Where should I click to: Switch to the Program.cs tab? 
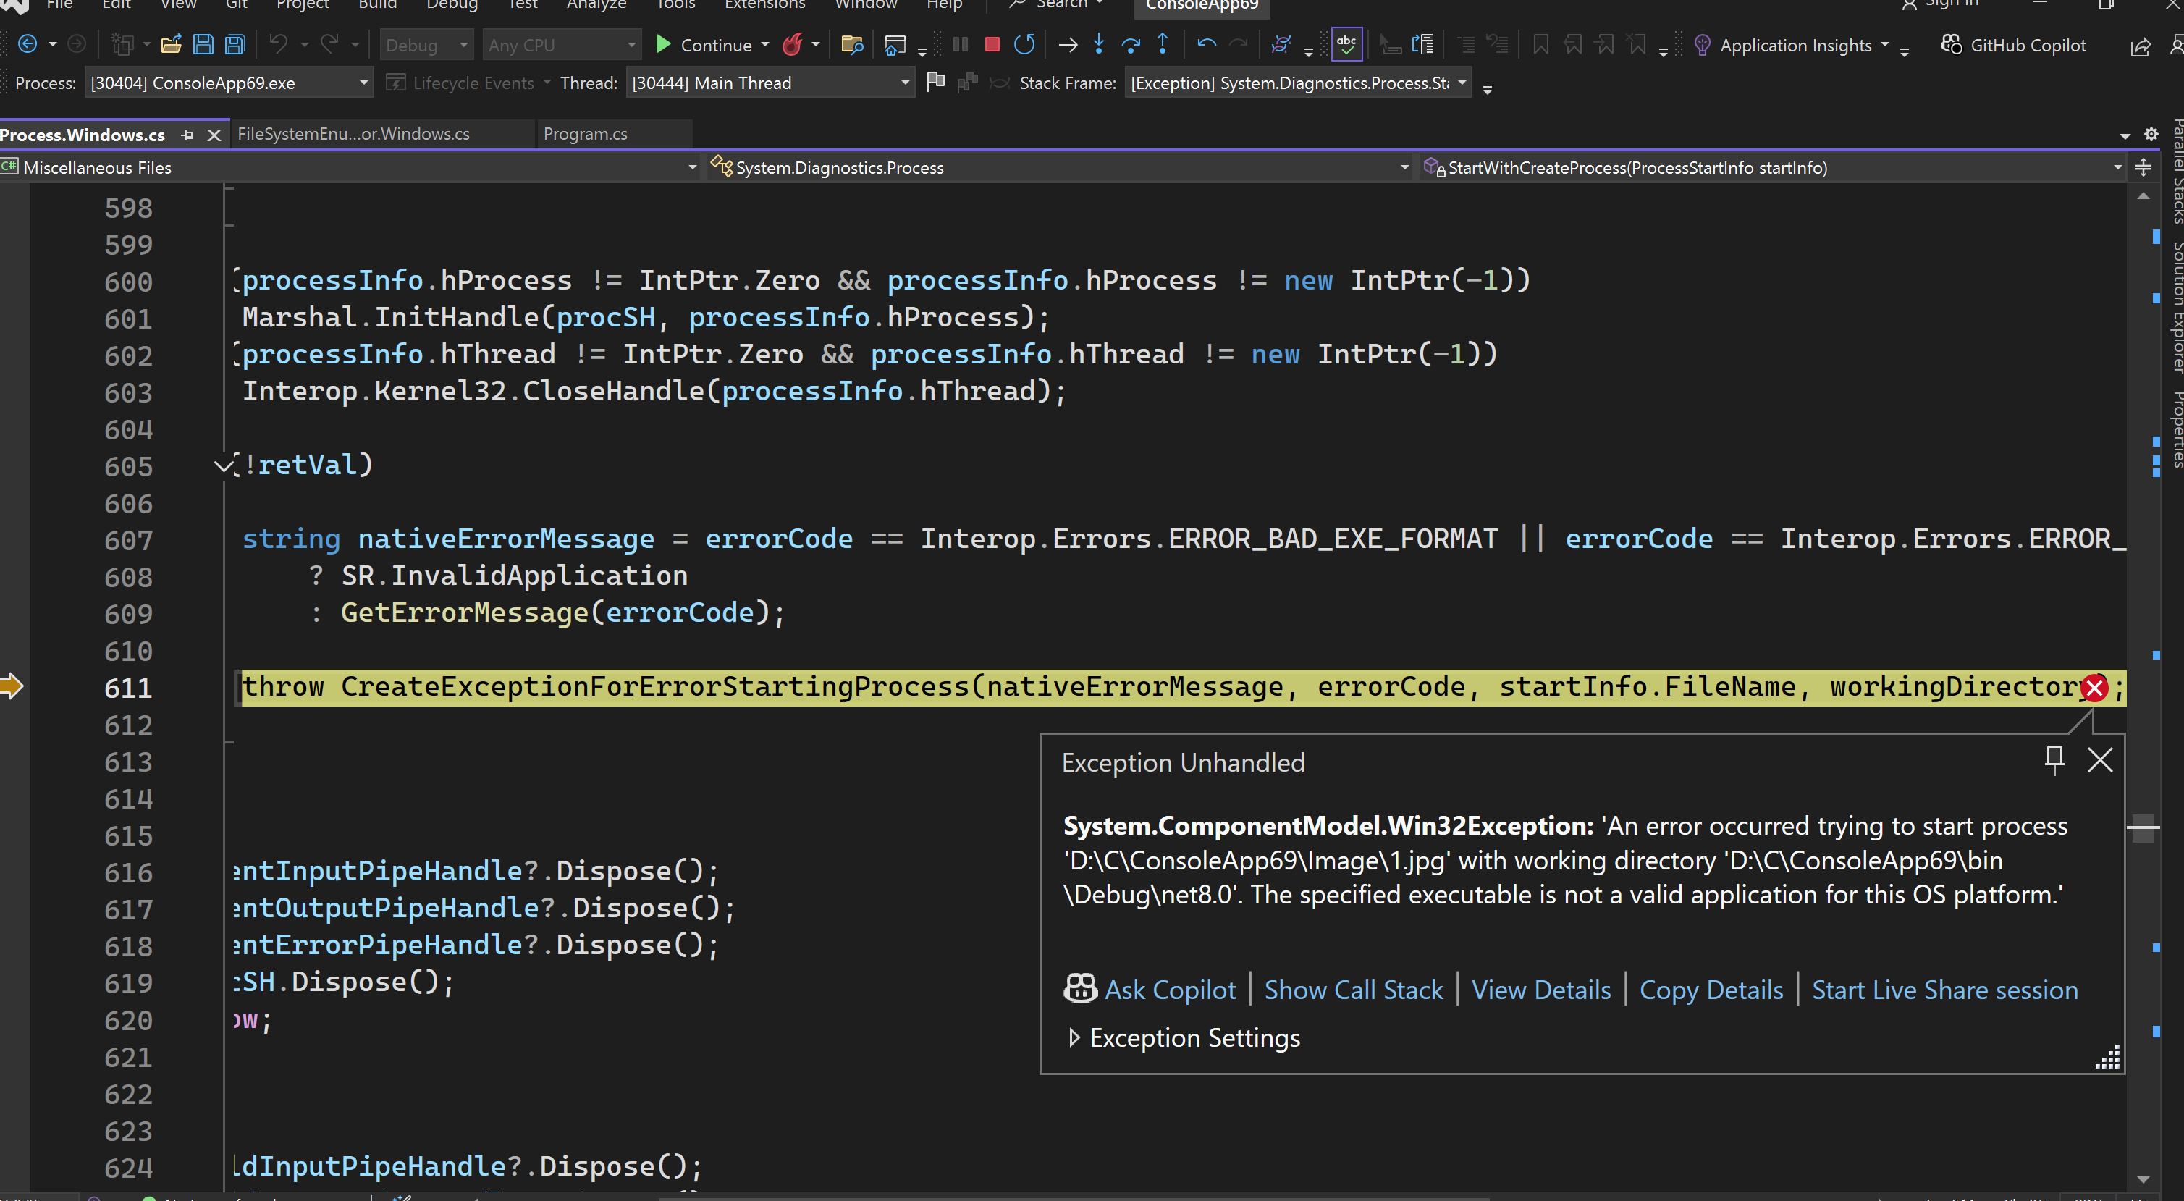[585, 134]
